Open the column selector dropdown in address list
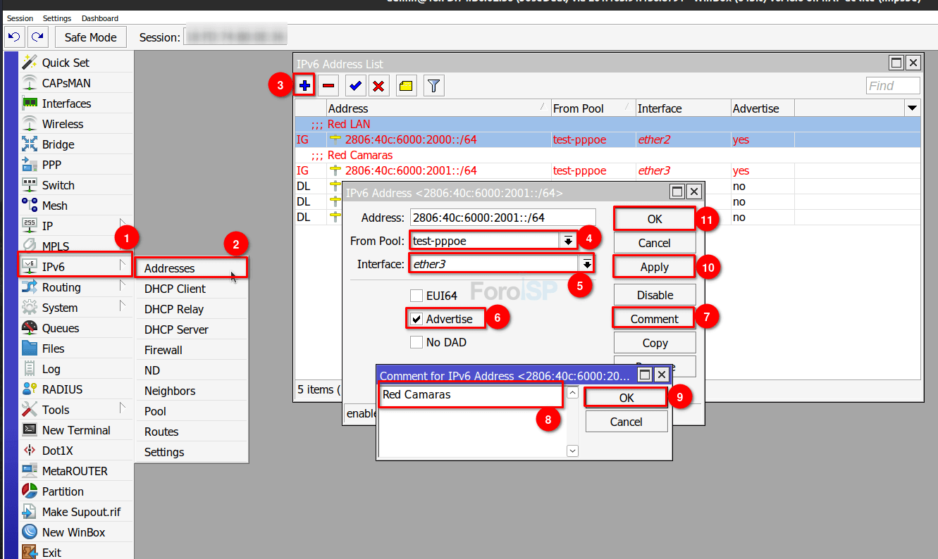This screenshot has width=938, height=559. (x=913, y=108)
